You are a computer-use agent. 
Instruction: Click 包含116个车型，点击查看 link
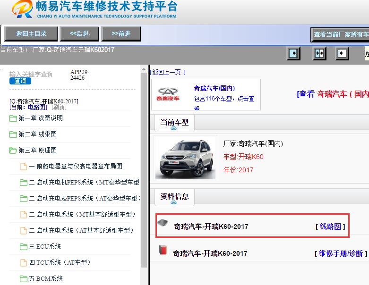(x=224, y=102)
